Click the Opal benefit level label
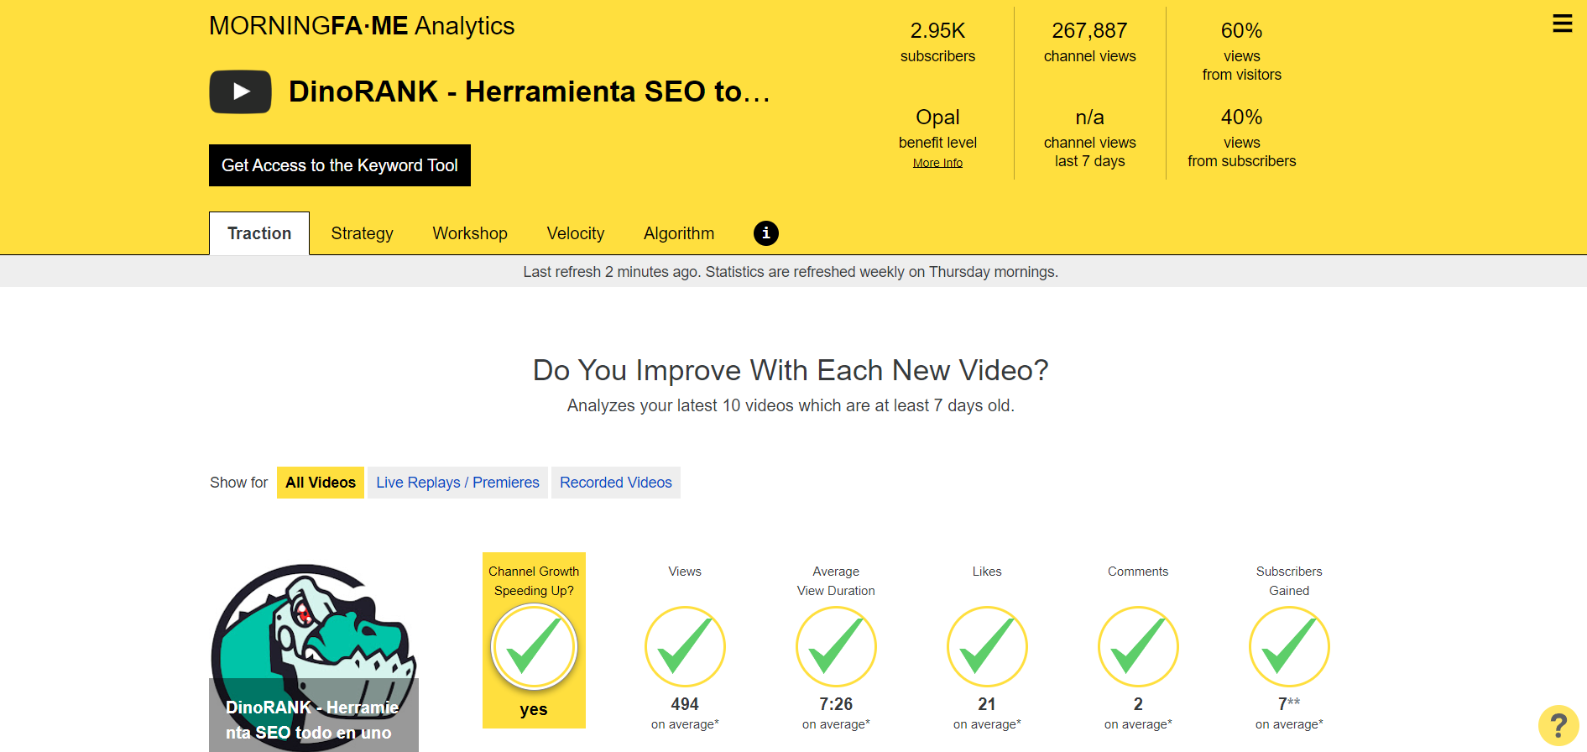The image size is (1587, 752). click(937, 128)
